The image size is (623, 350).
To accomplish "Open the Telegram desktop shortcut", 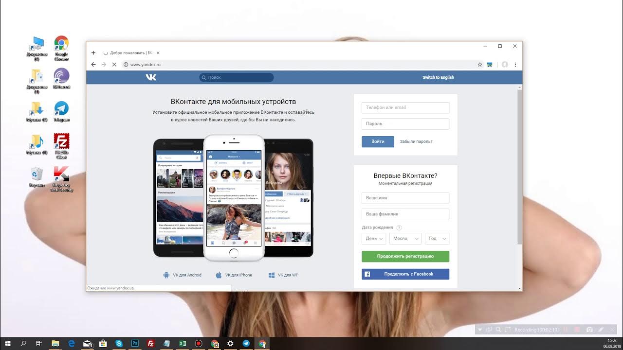I will pyautogui.click(x=61, y=111).
